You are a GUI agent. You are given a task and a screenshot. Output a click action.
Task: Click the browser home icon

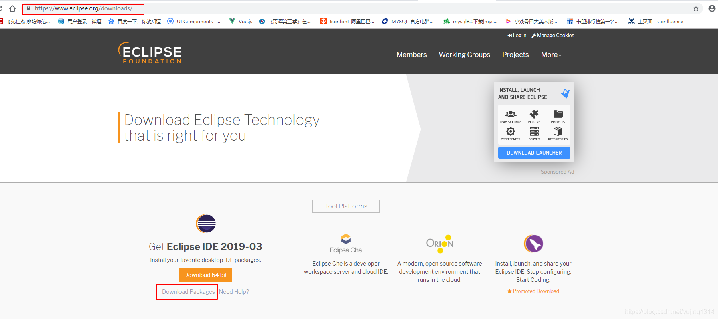tap(12, 8)
